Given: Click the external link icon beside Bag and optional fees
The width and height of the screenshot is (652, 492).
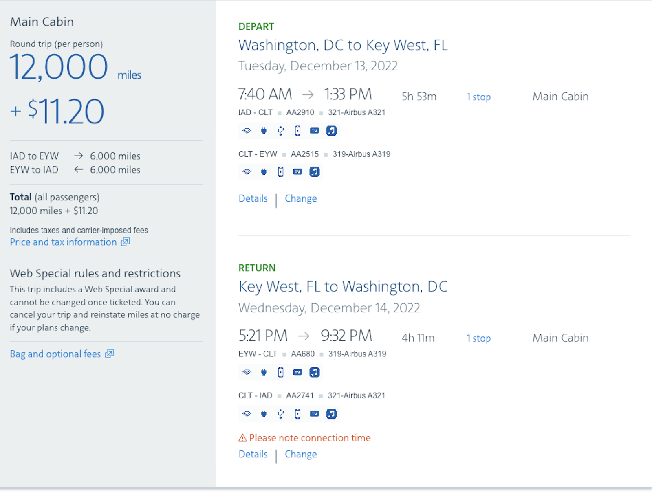Looking at the screenshot, I should pos(109,354).
